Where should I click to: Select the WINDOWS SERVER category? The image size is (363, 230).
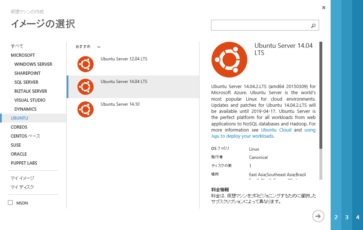pyautogui.click(x=33, y=64)
